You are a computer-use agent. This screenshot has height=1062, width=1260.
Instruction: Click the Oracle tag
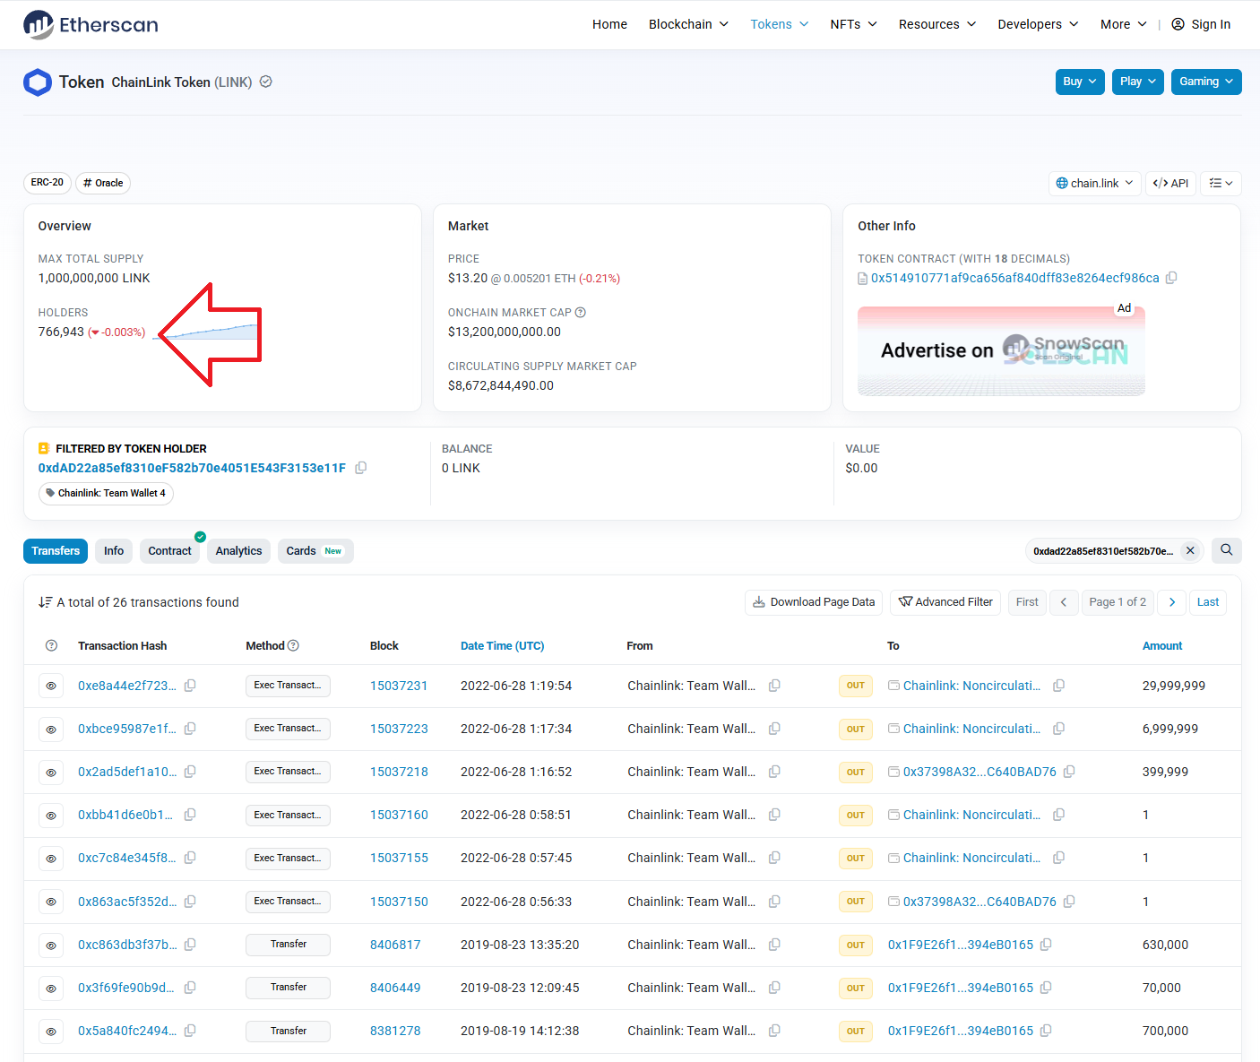coord(103,183)
